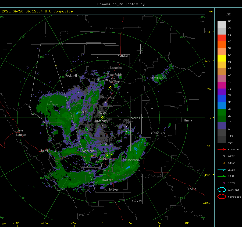Select magenta swatch between 42 and 39 dBZ
The height and width of the screenshot is (227, 242).
click(222, 85)
